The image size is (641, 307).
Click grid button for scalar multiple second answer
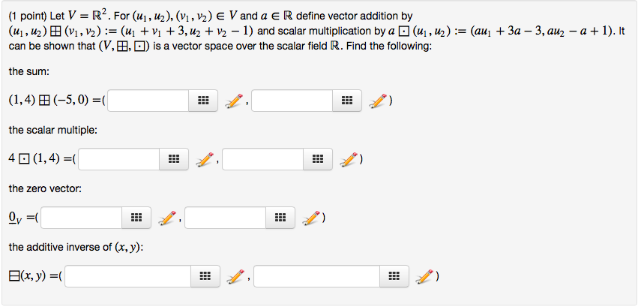click(318, 159)
